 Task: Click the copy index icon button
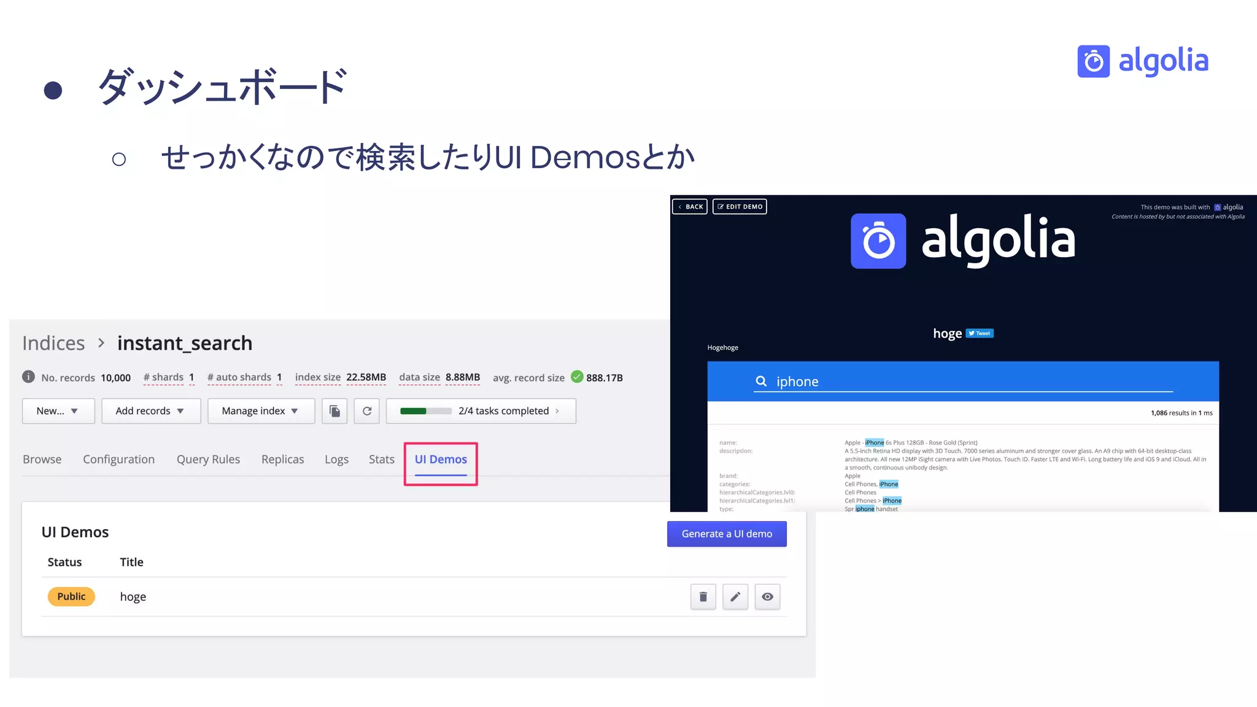pos(335,411)
